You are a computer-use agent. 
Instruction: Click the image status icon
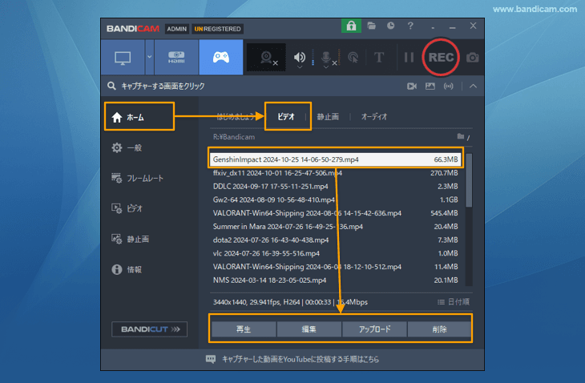click(x=430, y=87)
